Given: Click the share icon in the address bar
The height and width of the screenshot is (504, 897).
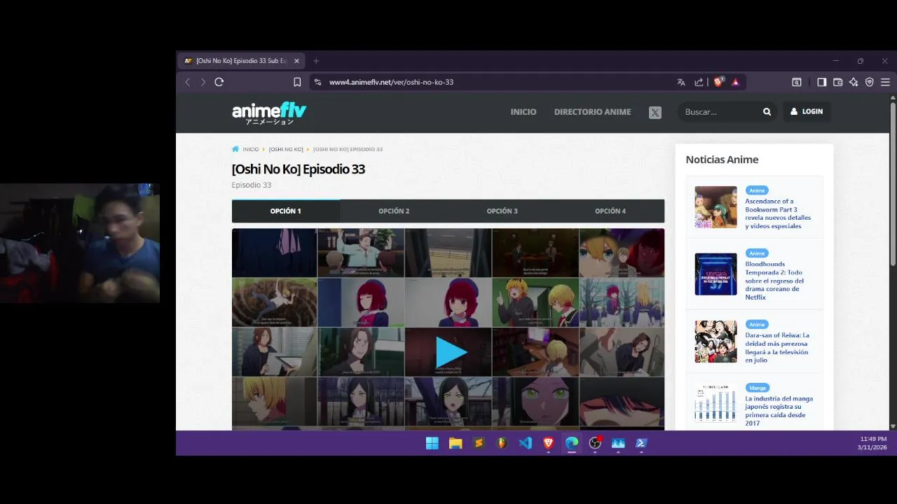Looking at the screenshot, I should 699,82.
